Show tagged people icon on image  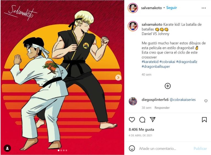point(7,148)
